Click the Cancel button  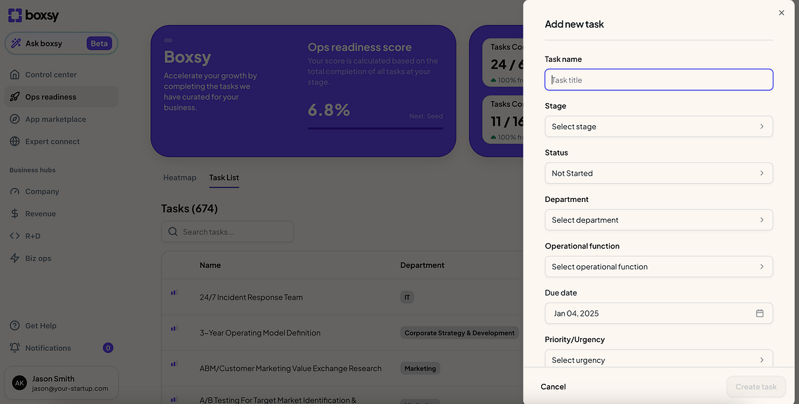pos(553,386)
